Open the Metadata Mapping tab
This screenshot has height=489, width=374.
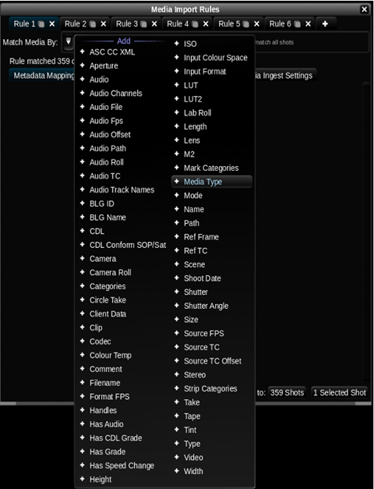point(44,76)
